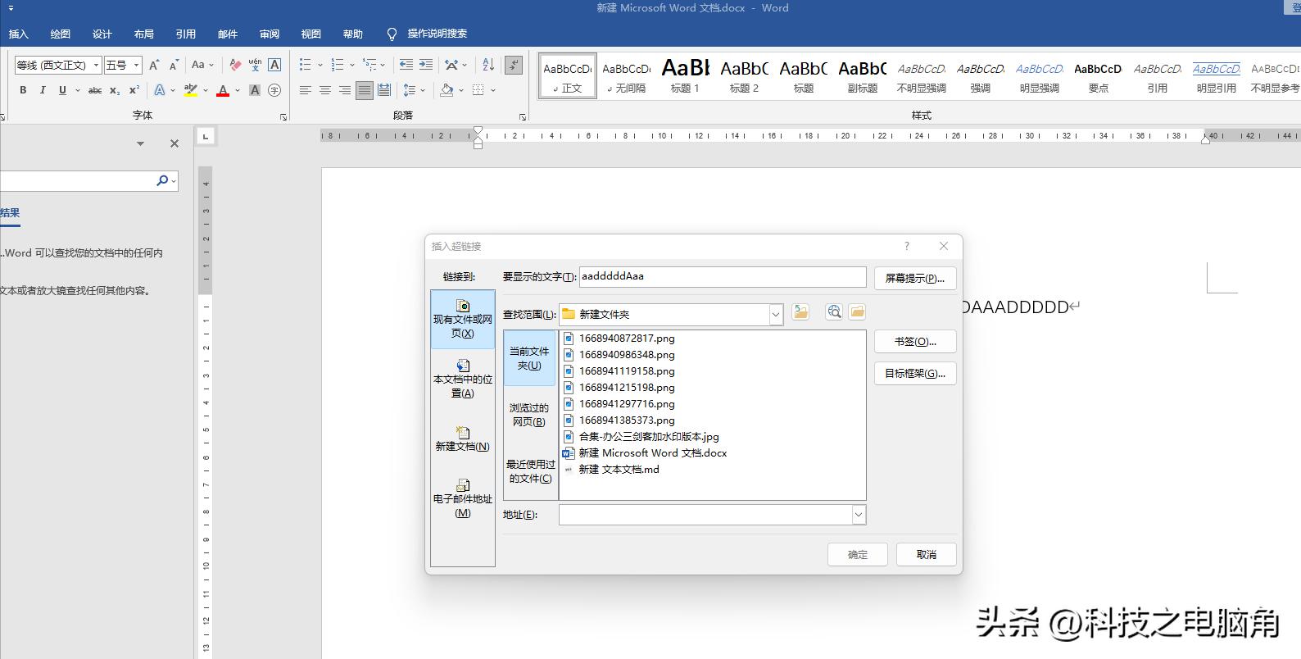
Task: Apply the red font color
Action: (x=223, y=90)
